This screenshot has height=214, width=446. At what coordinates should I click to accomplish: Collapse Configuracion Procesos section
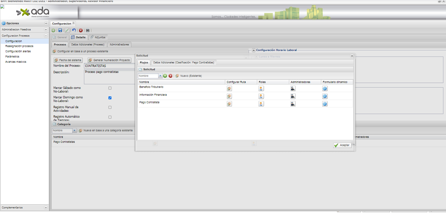46,36
